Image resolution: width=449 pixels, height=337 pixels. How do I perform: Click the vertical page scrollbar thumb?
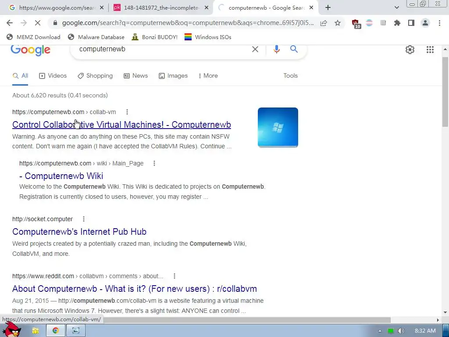point(445,92)
